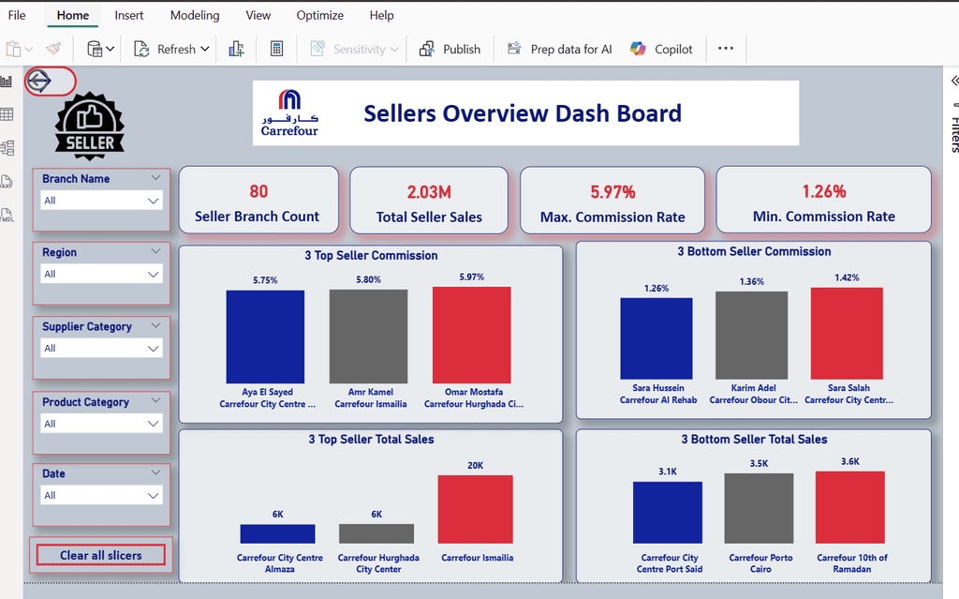Open the TMDL view icon
Image resolution: width=959 pixels, height=599 pixels.
(x=7, y=215)
